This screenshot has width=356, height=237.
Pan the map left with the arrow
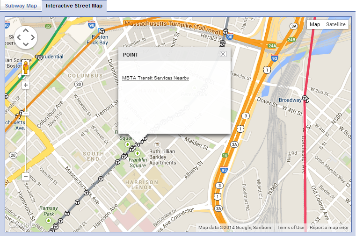coord(19,37)
